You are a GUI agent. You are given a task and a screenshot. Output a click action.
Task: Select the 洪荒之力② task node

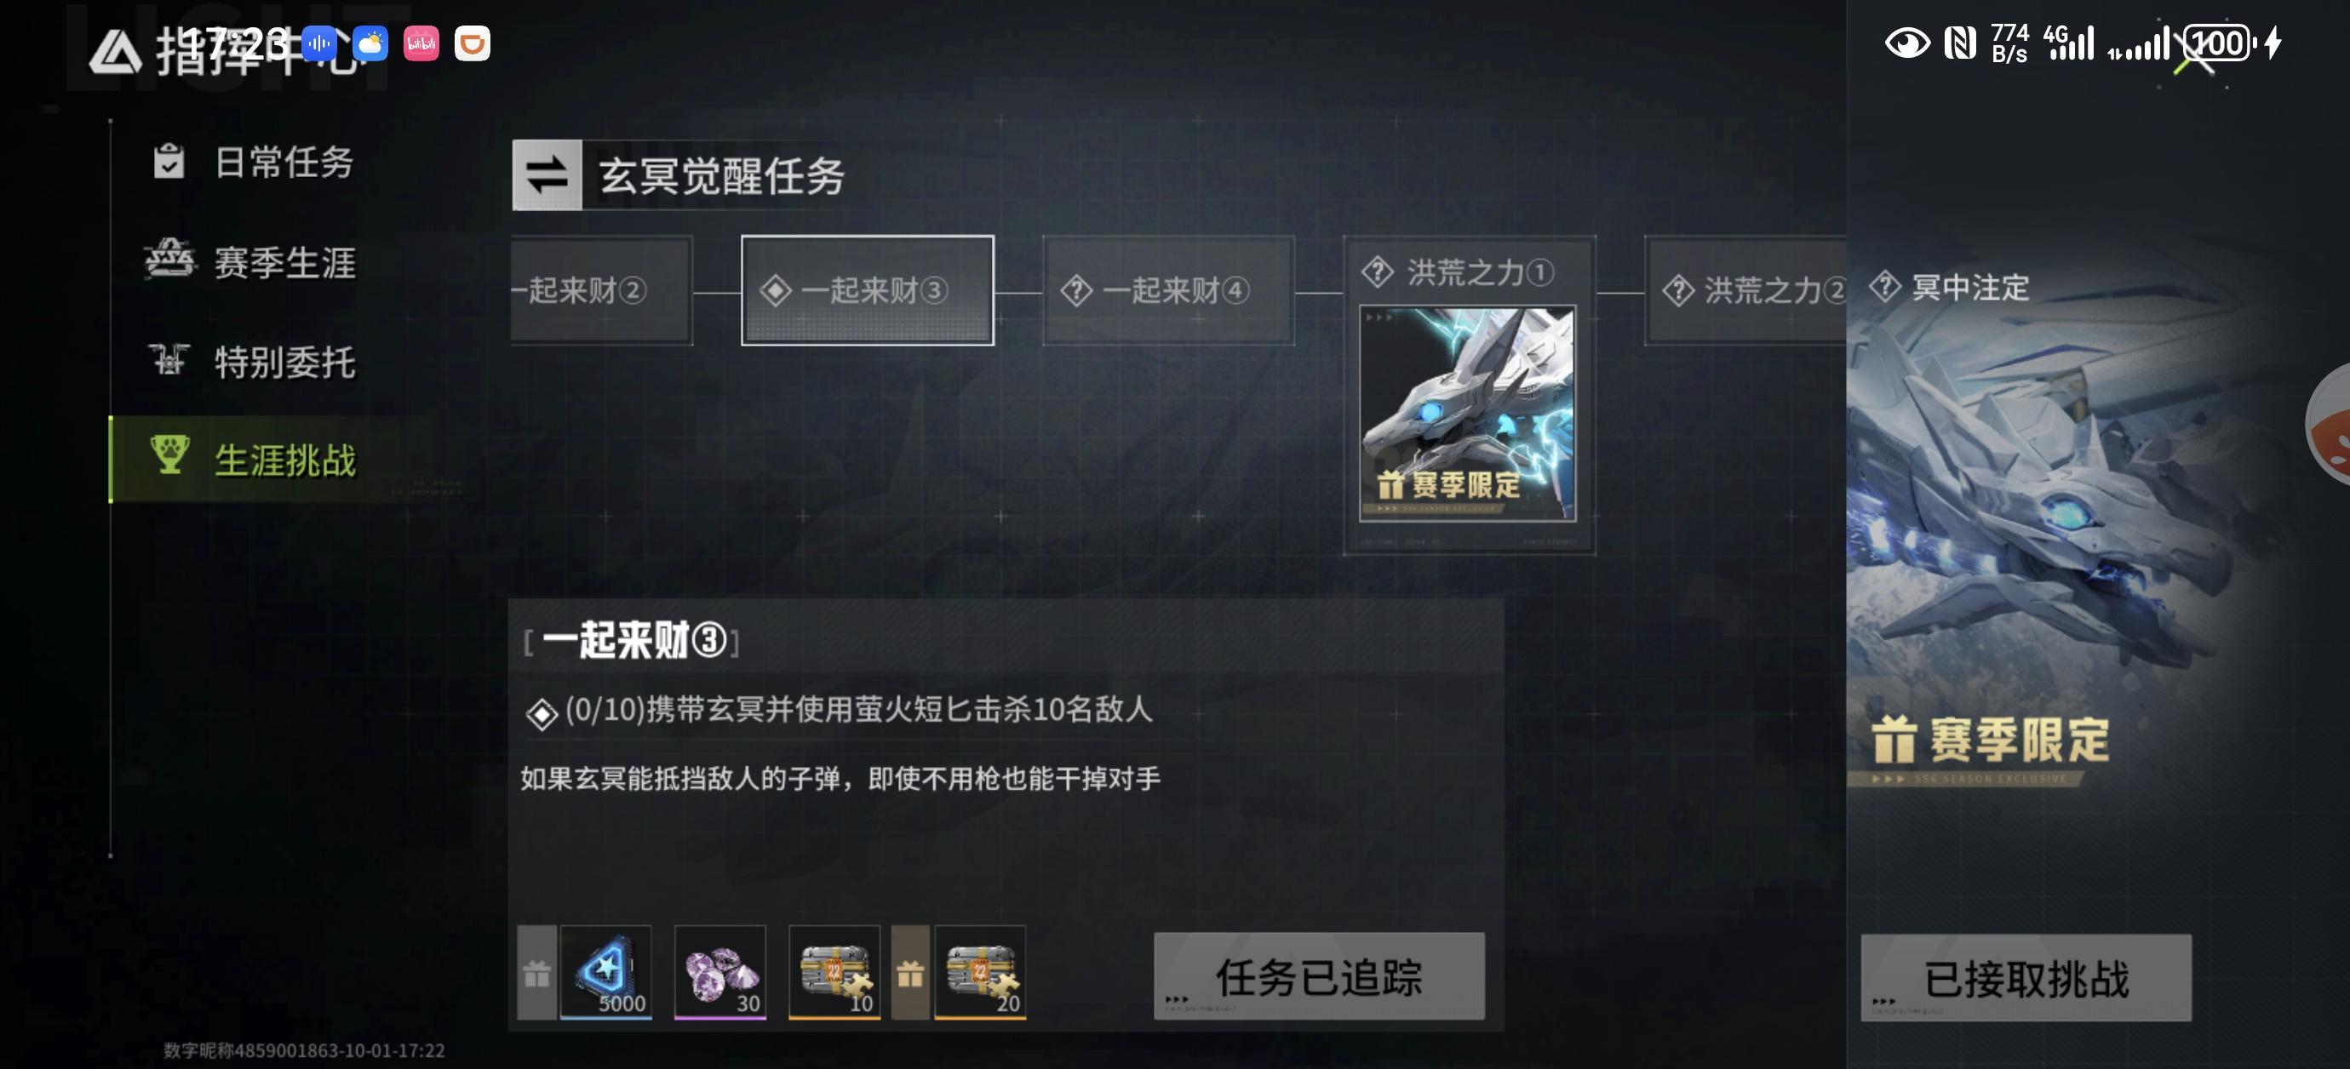1745,290
